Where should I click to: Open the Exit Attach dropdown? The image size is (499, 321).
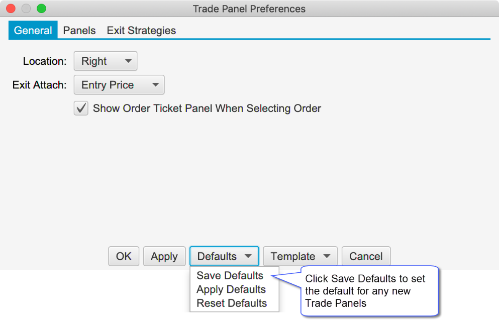(119, 85)
